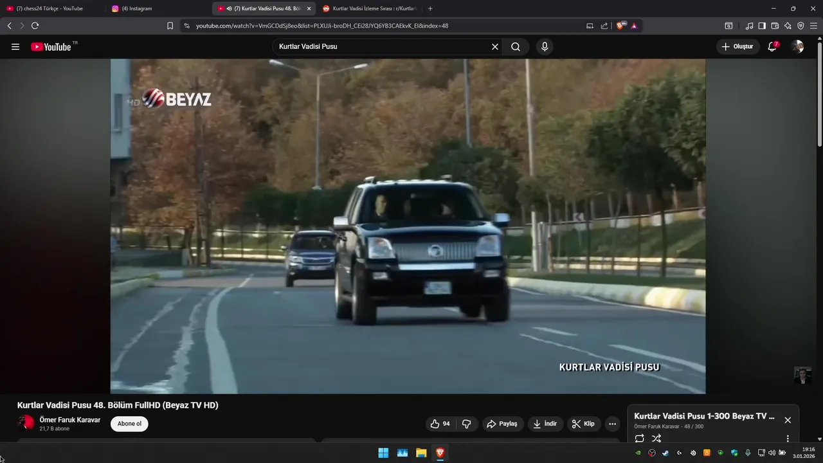Image resolution: width=823 pixels, height=463 pixels.
Task: Open the Ömer Faruk Karavar channel name
Action: click(70, 420)
